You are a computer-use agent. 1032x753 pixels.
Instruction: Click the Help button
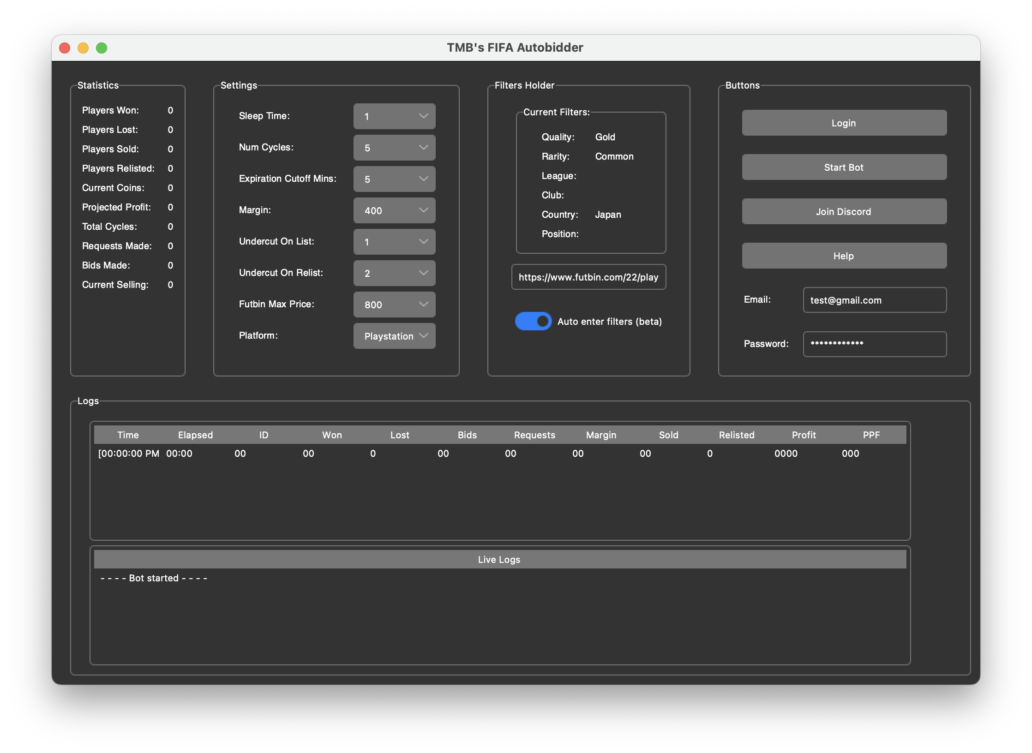[844, 256]
